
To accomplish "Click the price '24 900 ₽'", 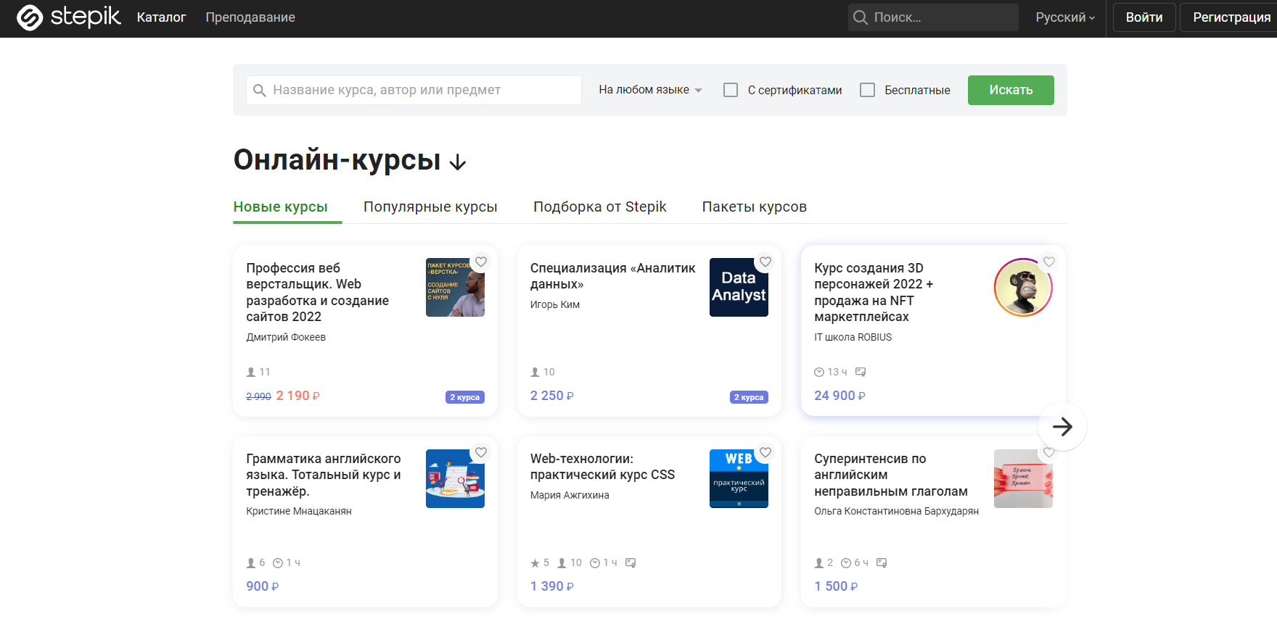I will tap(839, 396).
